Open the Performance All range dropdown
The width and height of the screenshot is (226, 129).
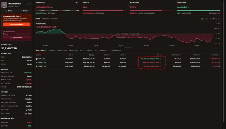point(77,2)
